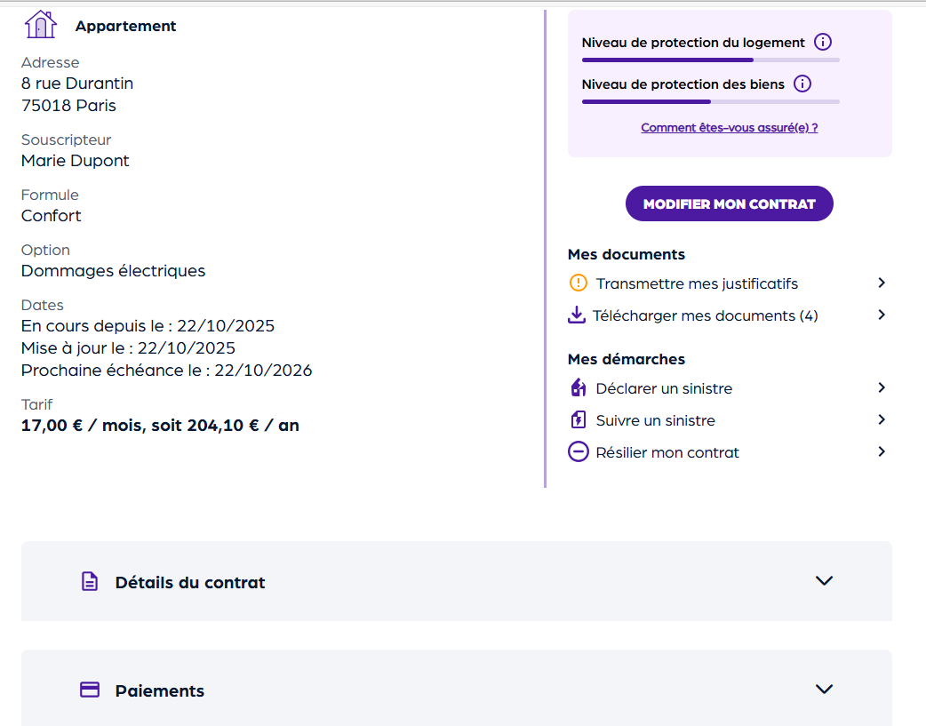Click the Déclarer un sinistre house icon
Screen dimensions: 926x726
click(578, 388)
